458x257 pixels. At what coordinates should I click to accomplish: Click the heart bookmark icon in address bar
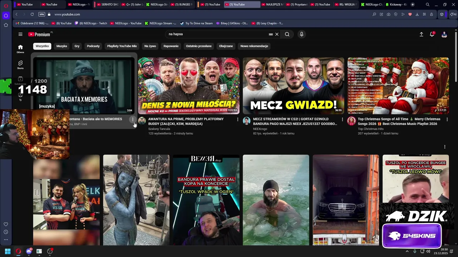[x=410, y=14]
